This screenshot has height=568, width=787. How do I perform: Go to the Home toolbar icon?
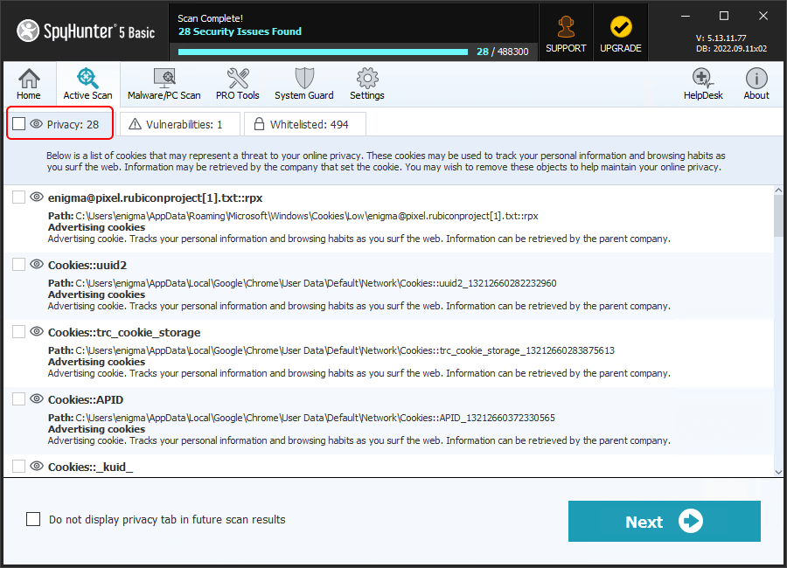pos(29,84)
